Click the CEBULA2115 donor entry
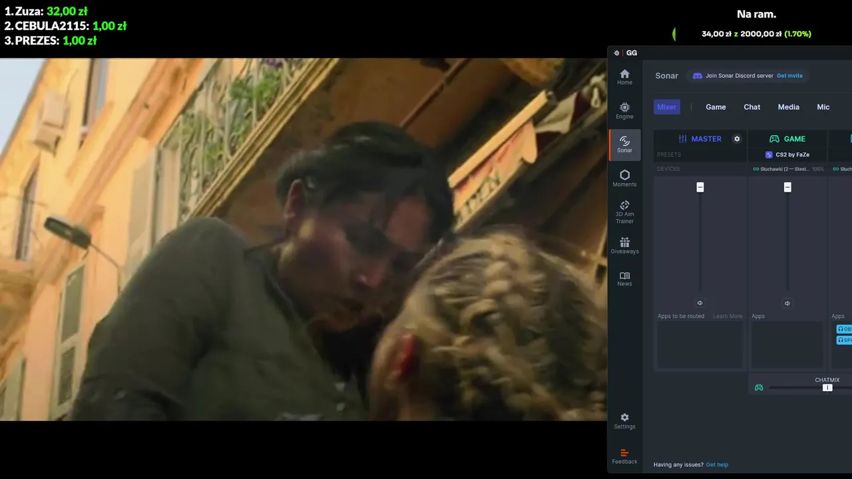 tap(65, 26)
